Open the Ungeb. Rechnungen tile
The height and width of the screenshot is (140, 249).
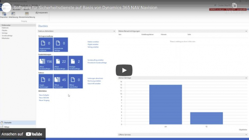coord(46,81)
